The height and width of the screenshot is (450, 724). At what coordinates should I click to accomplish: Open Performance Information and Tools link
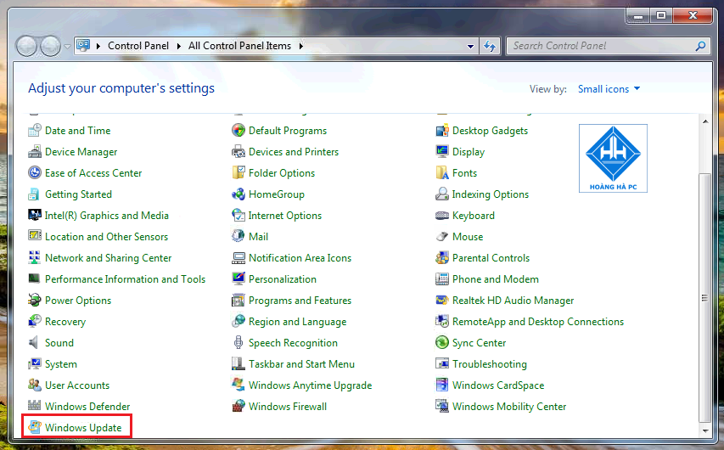125,279
